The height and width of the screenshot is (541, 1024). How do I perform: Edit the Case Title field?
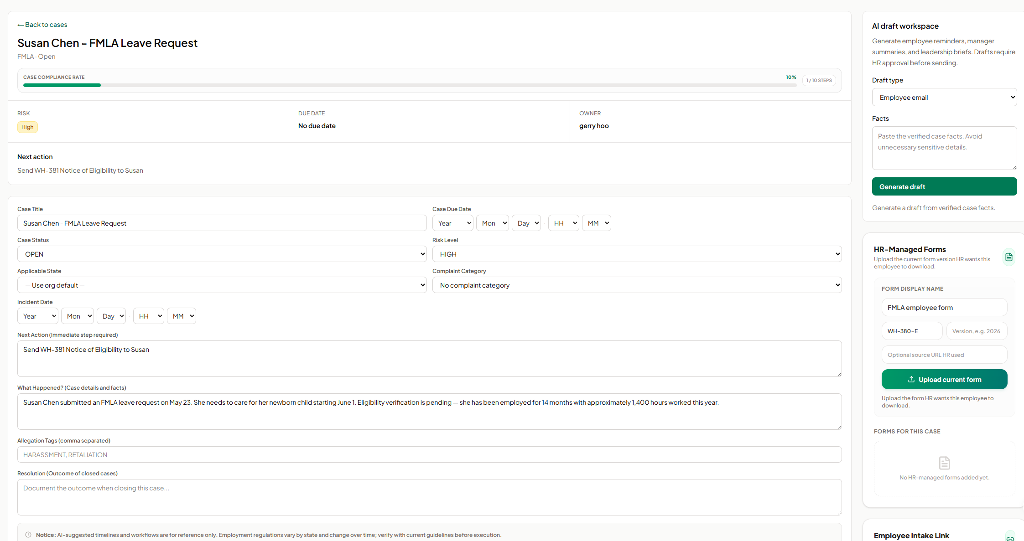coord(222,223)
